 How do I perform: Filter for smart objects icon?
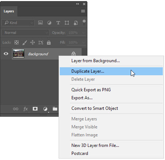[x=76, y=23]
